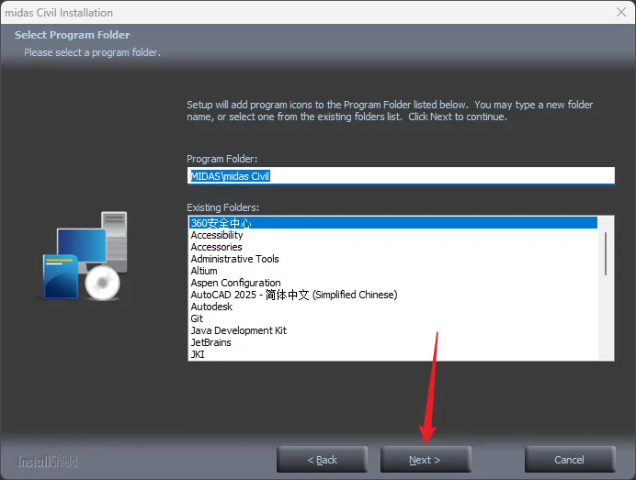Screen dimensions: 636x480
Task: Select Accessories in Existing Folders
Action: pos(393,247)
